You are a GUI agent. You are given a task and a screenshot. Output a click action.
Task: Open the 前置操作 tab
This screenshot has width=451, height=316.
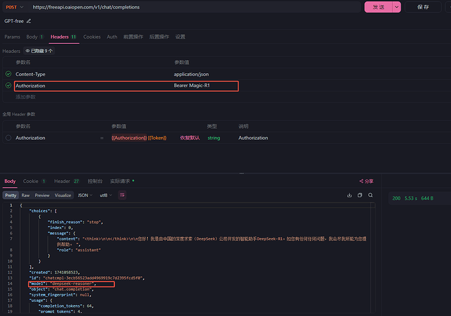pos(133,37)
